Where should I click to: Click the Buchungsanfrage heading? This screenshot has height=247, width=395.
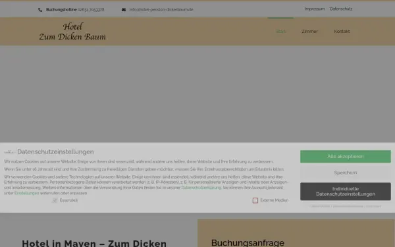click(248, 242)
